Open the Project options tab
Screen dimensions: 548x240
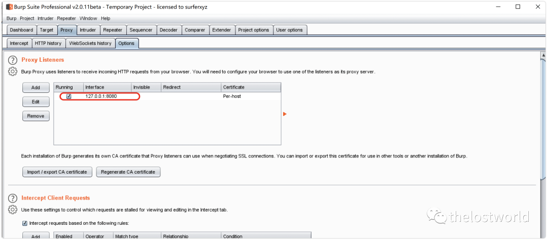[x=253, y=30]
